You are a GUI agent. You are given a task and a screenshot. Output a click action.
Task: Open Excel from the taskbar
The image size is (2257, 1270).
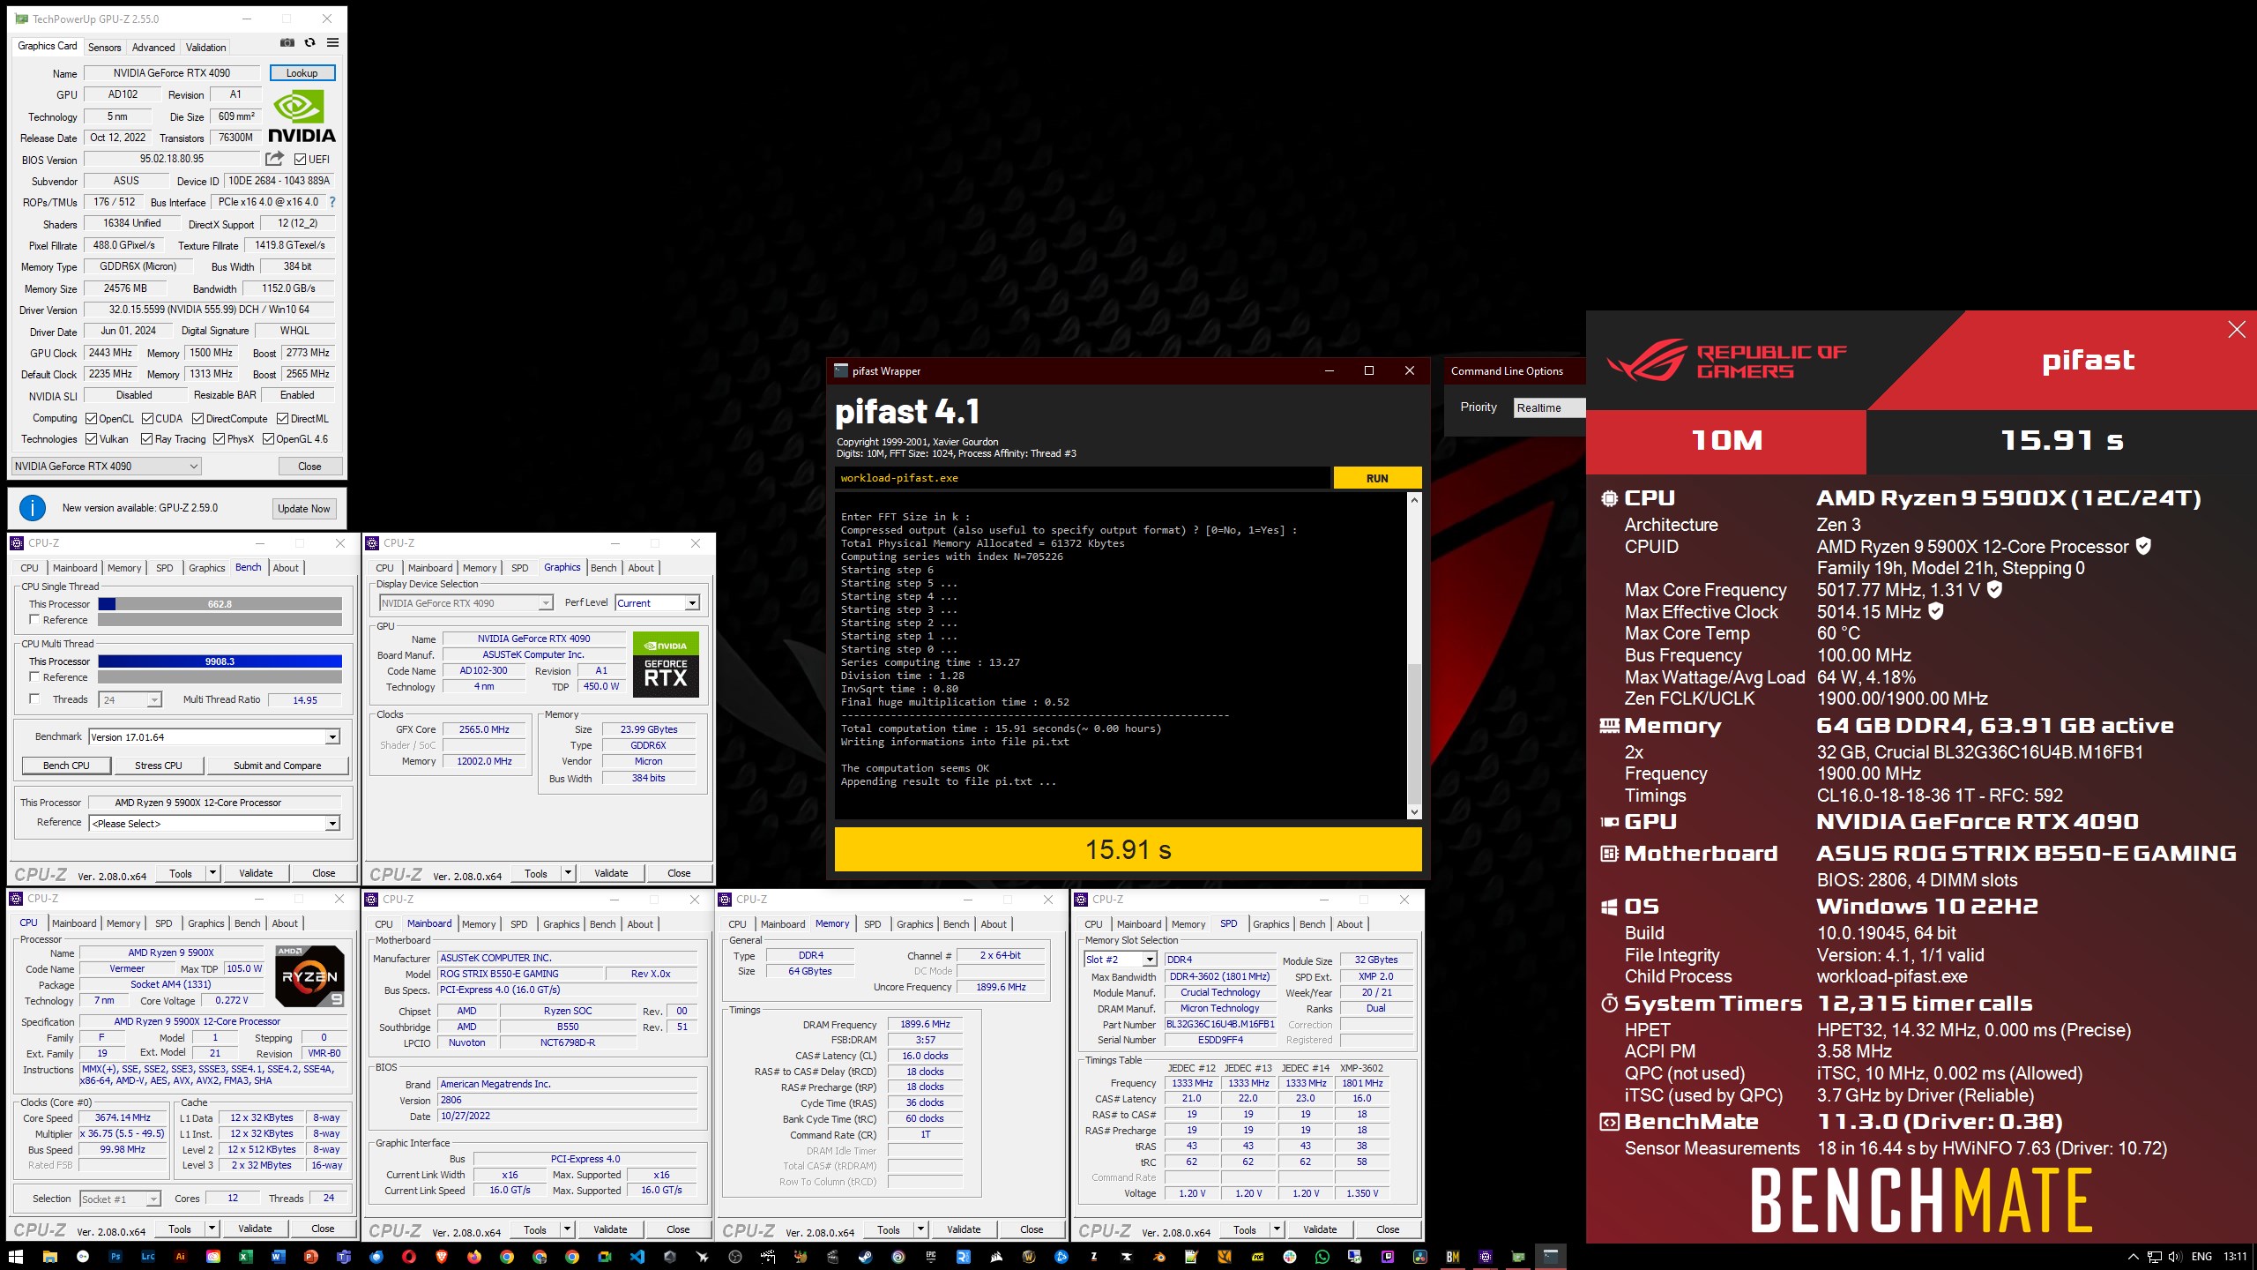[244, 1257]
